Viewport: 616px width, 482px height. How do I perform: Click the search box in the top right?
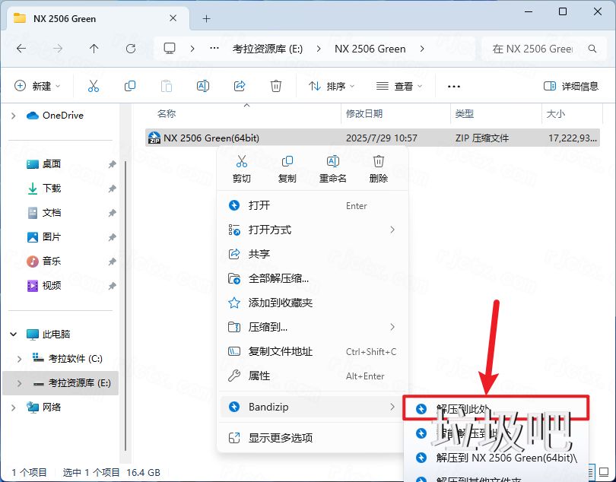tap(544, 49)
